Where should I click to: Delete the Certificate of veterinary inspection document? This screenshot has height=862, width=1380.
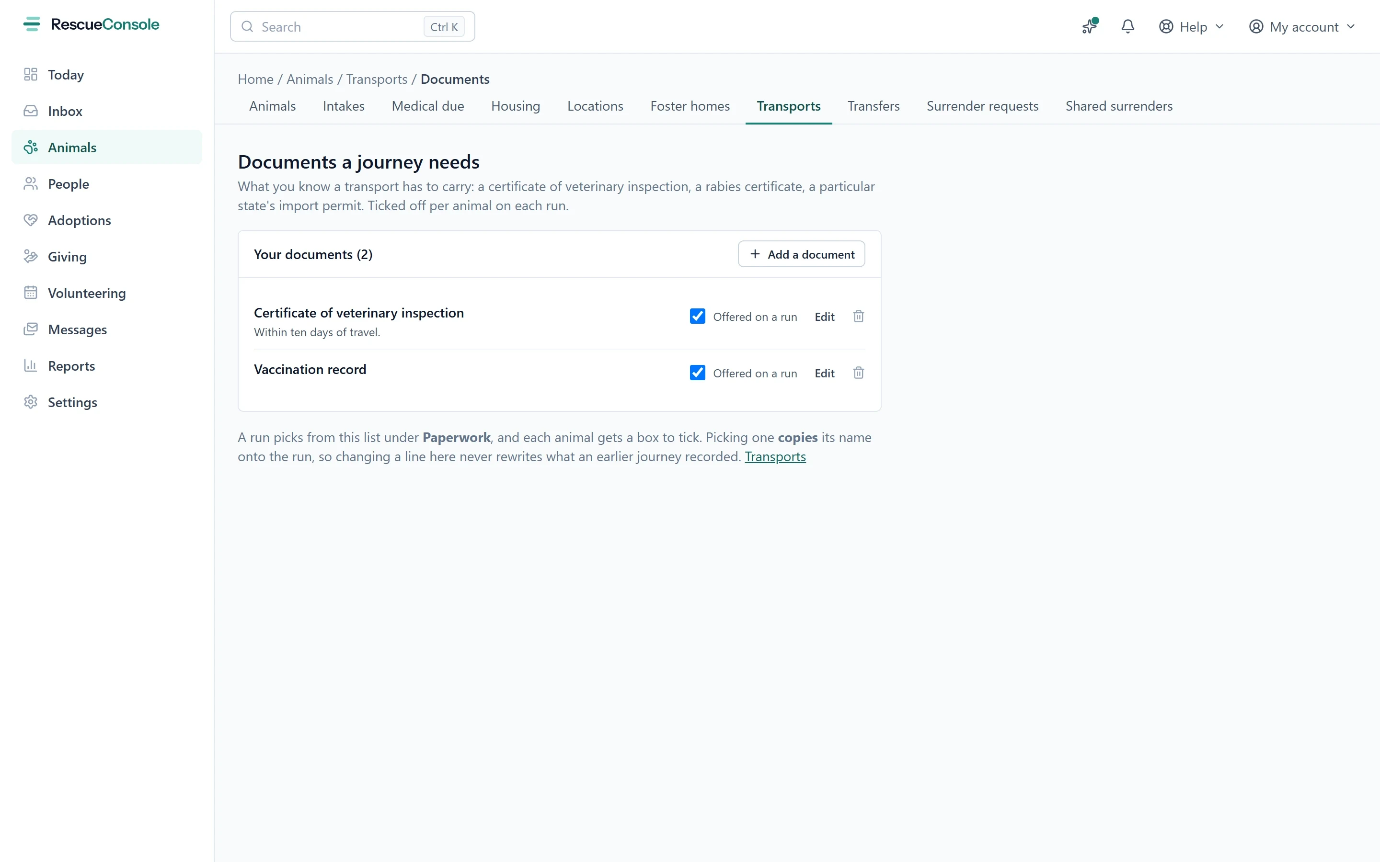(858, 317)
